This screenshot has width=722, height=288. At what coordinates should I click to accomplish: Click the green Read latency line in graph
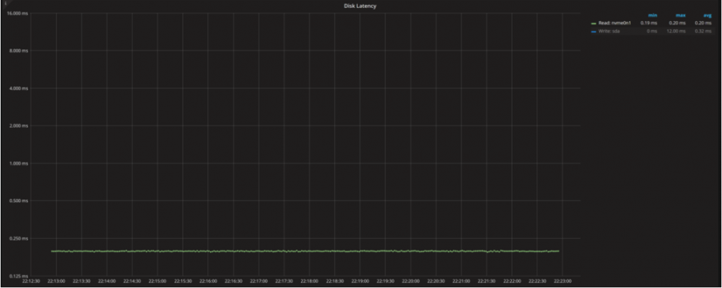(x=305, y=251)
